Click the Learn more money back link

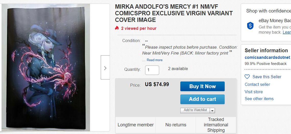(287, 32)
